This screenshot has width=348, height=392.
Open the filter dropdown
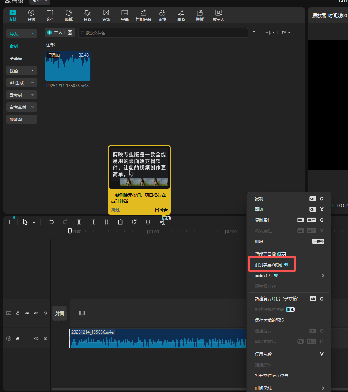tap(285, 32)
